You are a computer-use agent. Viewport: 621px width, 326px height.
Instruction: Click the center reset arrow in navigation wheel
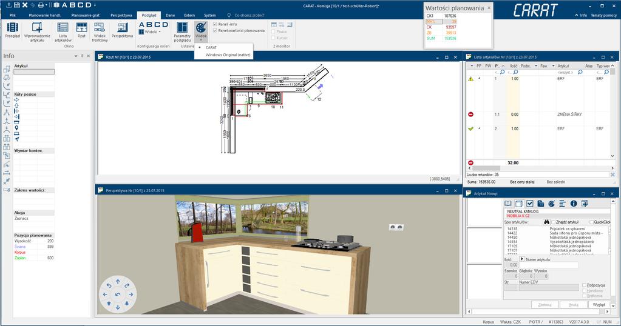click(x=118, y=294)
